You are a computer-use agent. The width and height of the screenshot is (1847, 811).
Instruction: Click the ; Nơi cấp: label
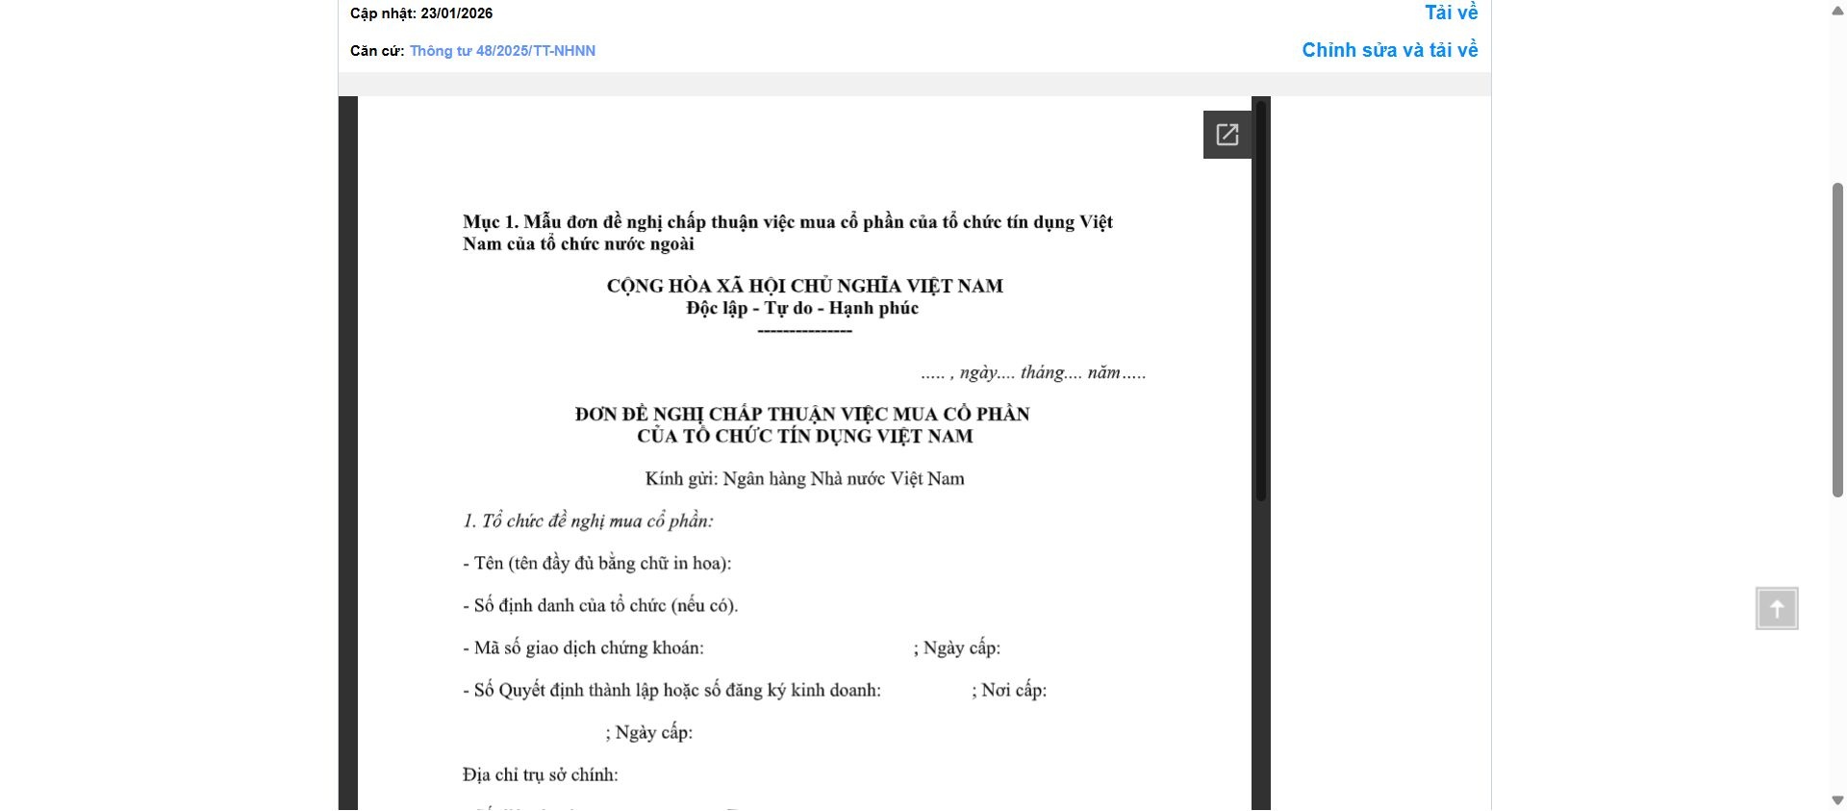pyautogui.click(x=1009, y=691)
